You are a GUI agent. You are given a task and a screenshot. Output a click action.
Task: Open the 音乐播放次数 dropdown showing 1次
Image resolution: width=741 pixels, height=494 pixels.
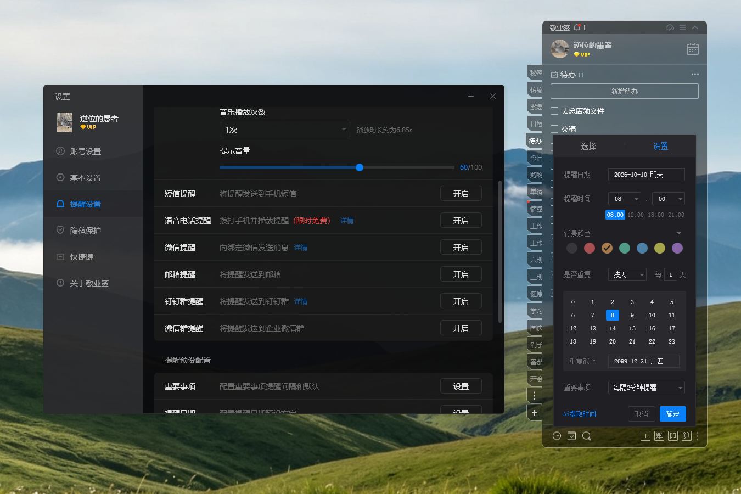click(285, 130)
